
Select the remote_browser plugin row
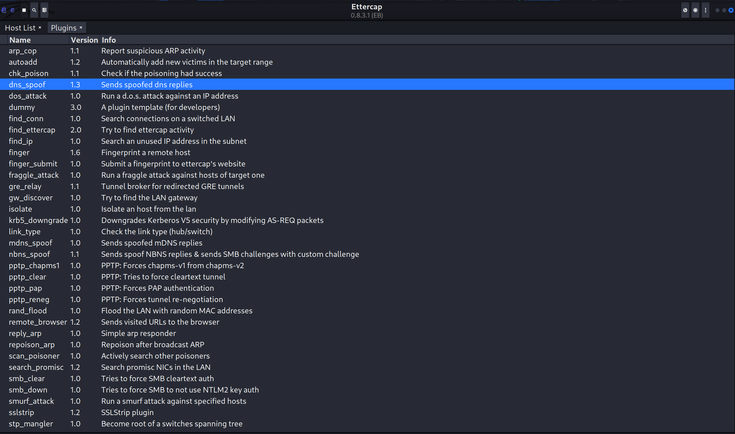[38, 322]
